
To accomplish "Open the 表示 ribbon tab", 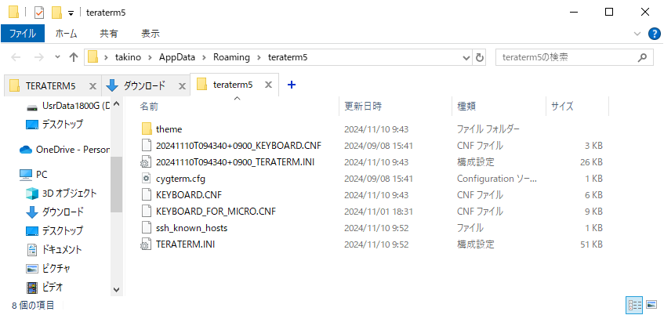I will (x=151, y=34).
